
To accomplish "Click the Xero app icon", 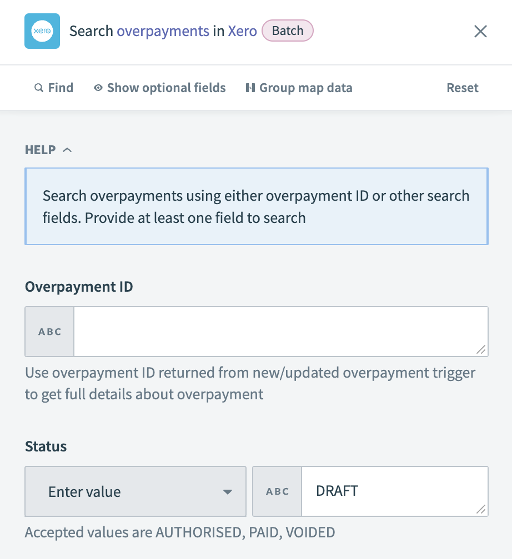I will click(x=42, y=31).
